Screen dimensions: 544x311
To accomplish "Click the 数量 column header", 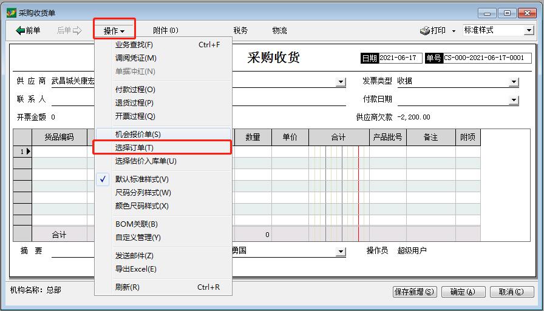I will 253,137.
